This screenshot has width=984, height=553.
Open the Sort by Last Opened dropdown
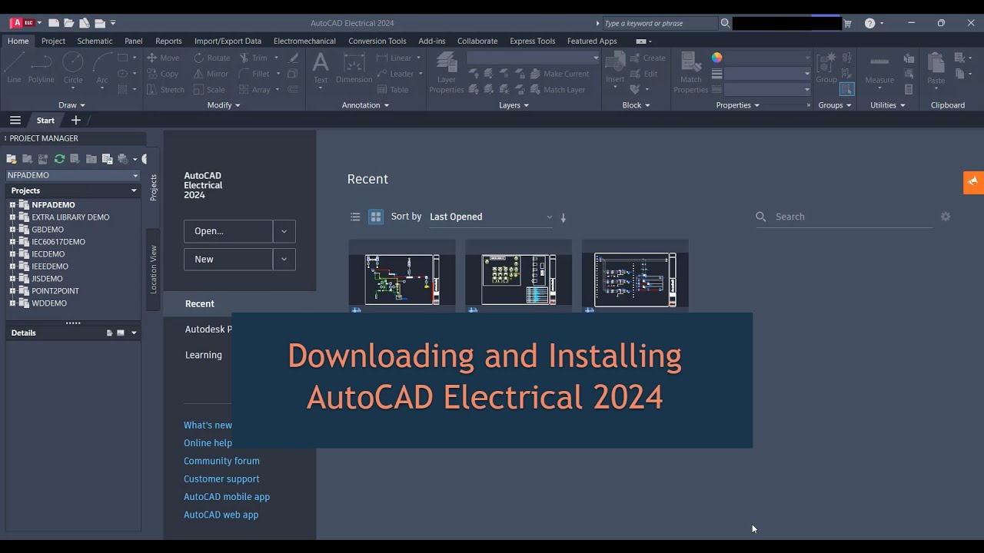point(490,217)
